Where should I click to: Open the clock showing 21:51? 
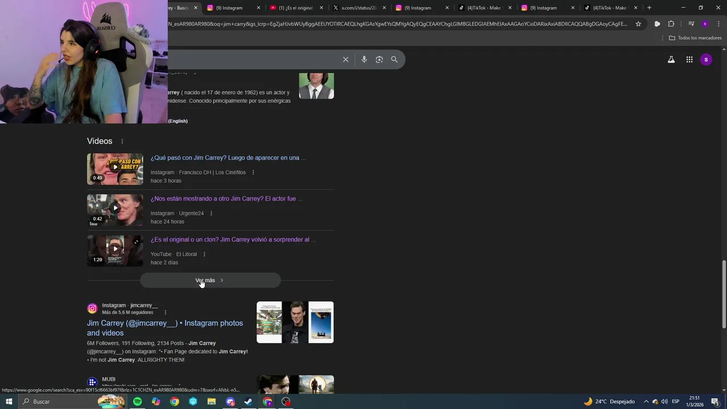tap(695, 402)
